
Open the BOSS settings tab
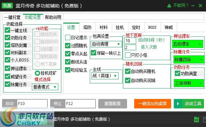(x=152, y=27)
